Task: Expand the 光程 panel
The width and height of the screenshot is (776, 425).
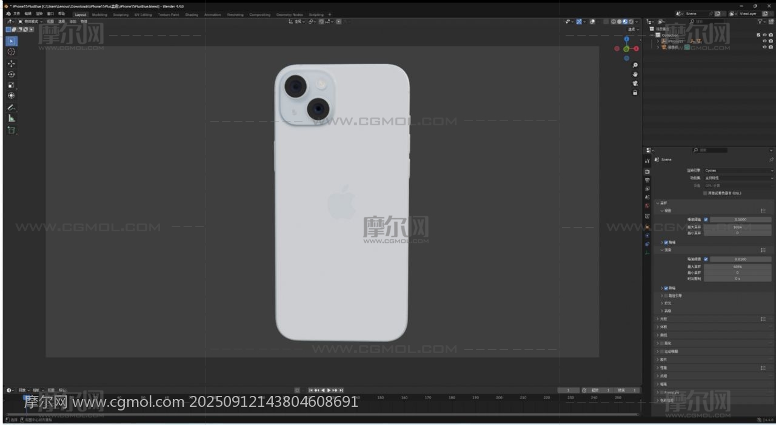Action: 658,318
